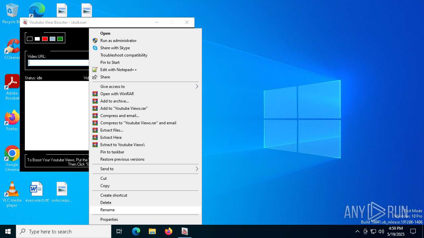Choose Open in the context menu
Viewport: 424px width, 238px height.
tap(145, 33)
